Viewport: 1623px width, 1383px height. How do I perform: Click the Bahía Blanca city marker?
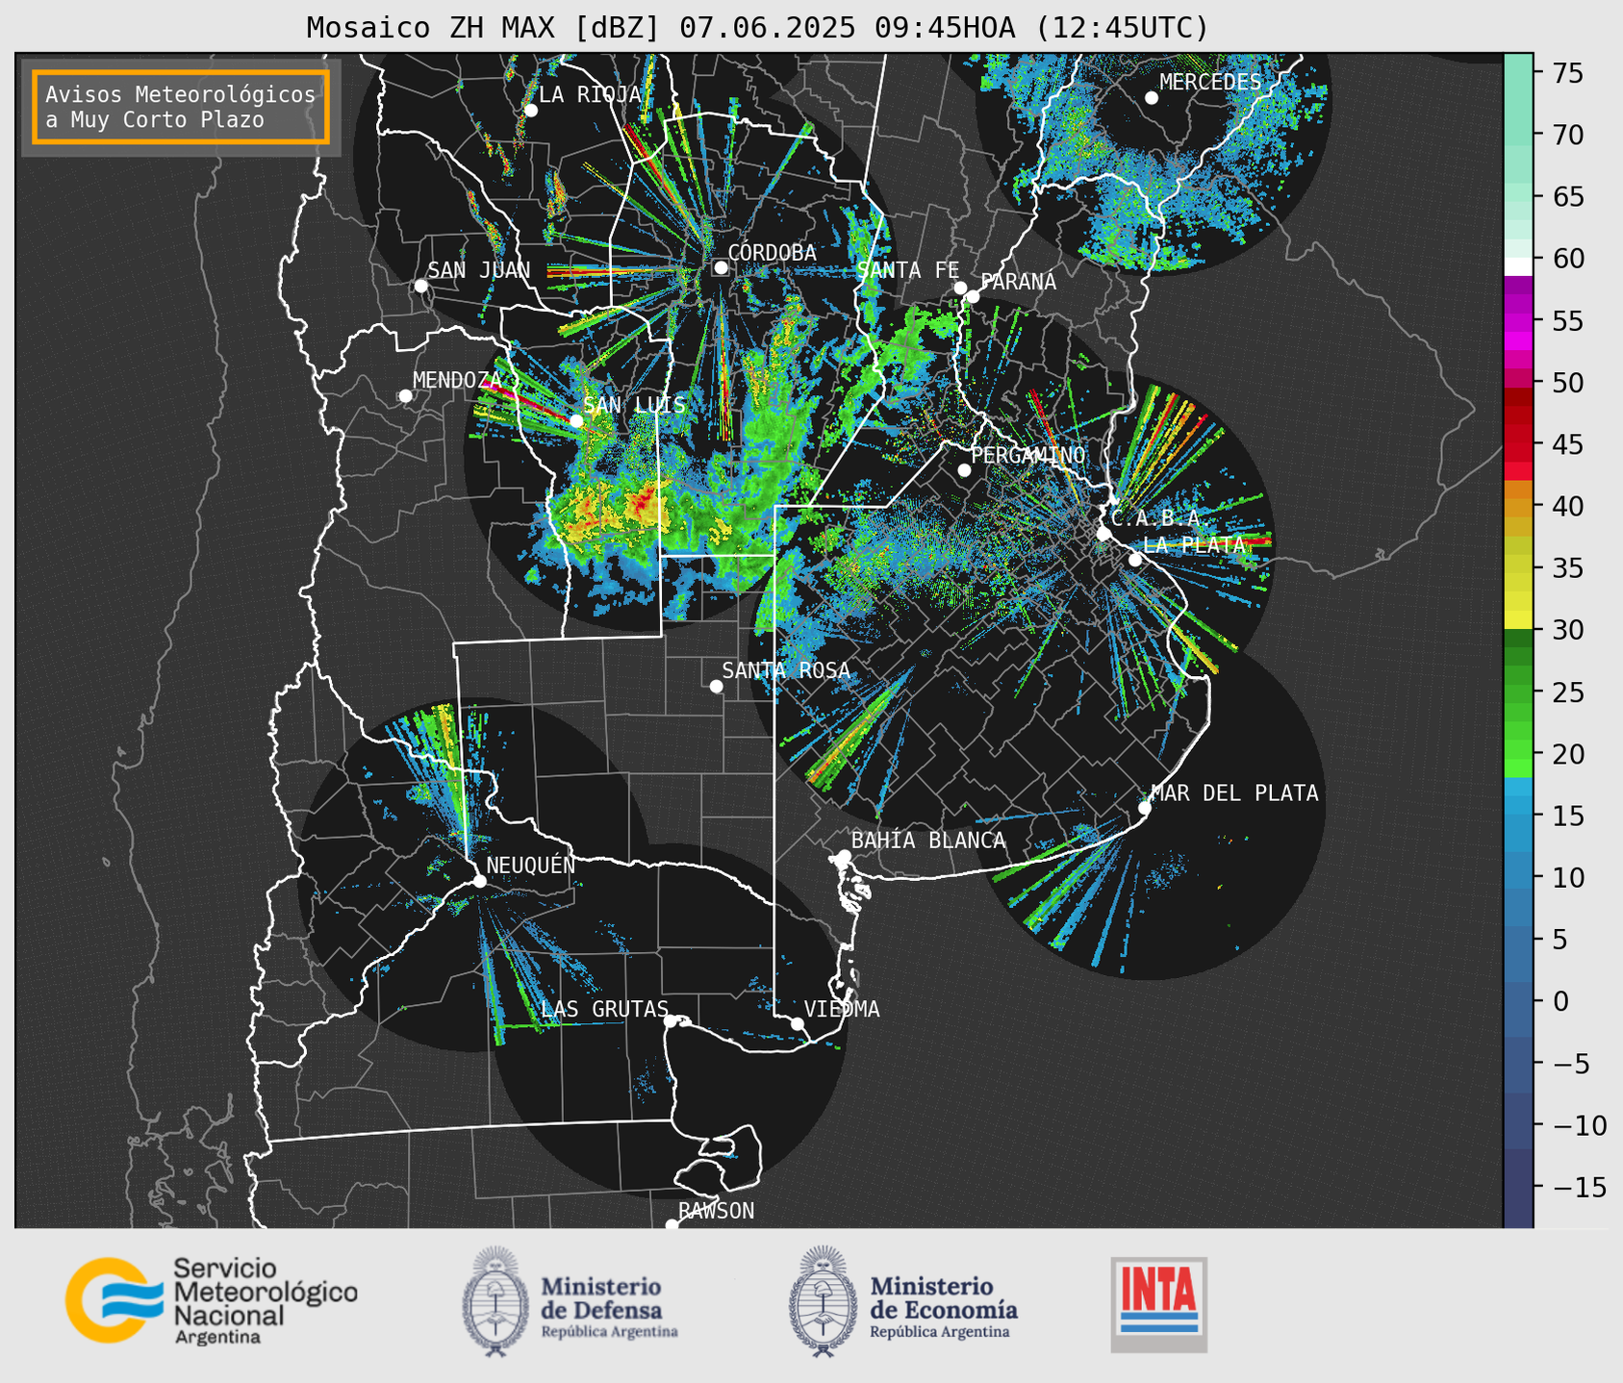pos(844,856)
